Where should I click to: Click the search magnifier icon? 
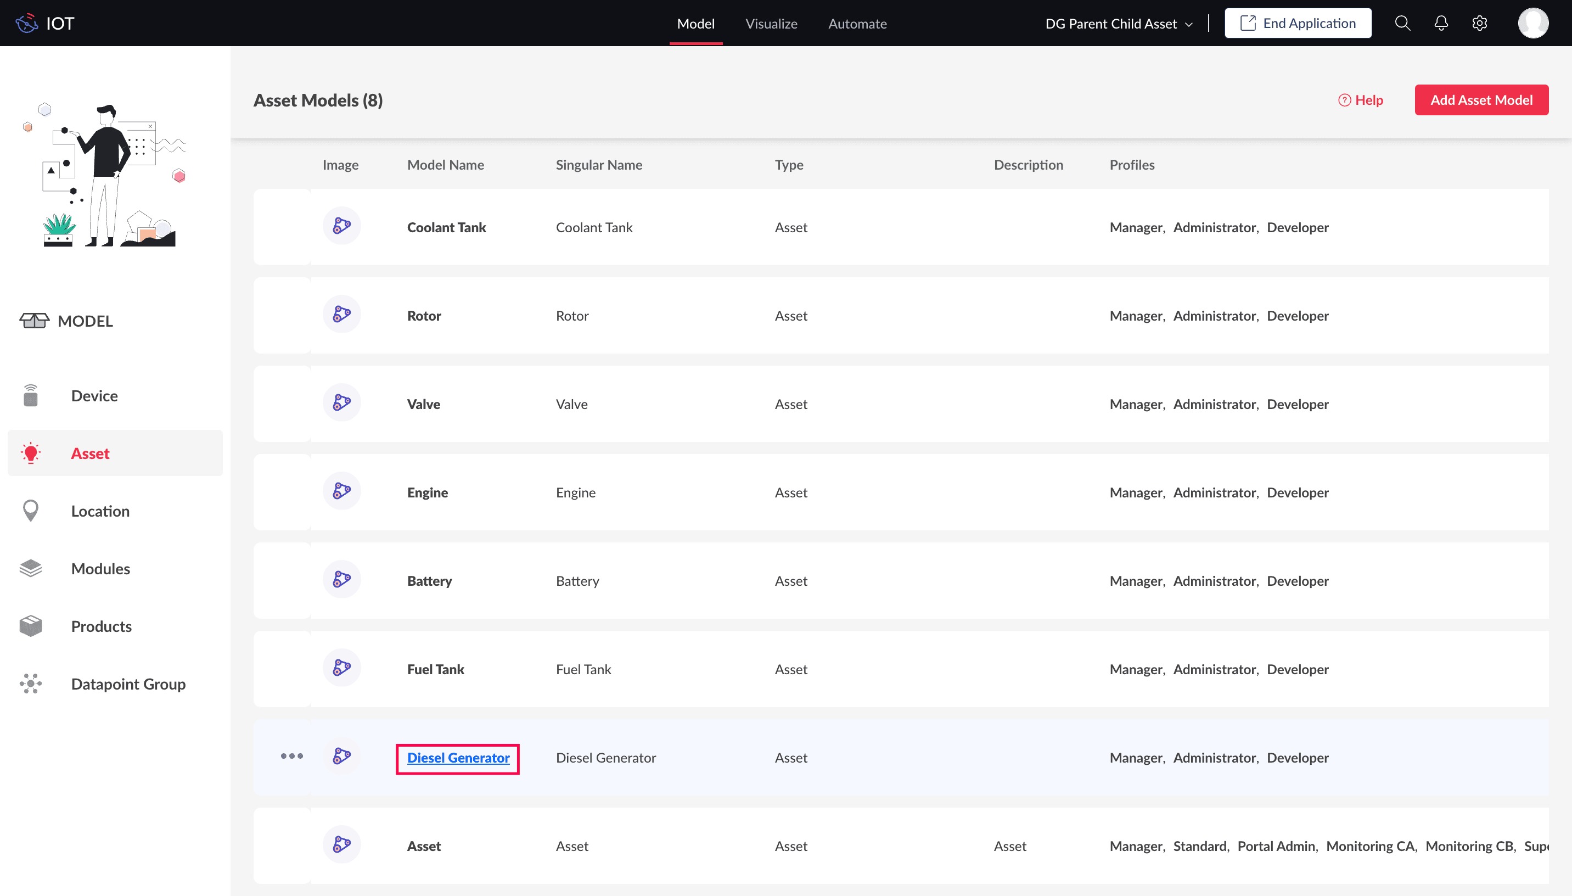[x=1402, y=24]
